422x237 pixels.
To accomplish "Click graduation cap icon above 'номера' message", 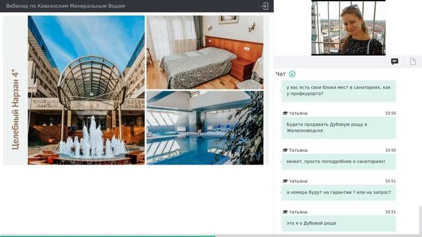I will pos(285,181).
